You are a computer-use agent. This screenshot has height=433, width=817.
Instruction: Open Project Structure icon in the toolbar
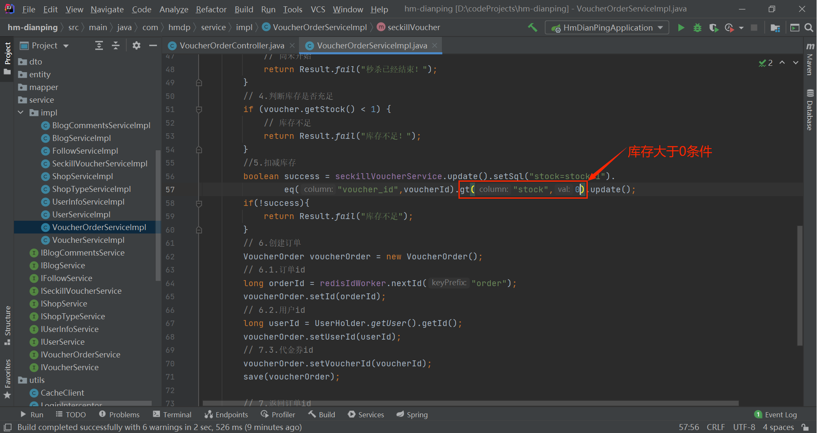click(x=775, y=28)
